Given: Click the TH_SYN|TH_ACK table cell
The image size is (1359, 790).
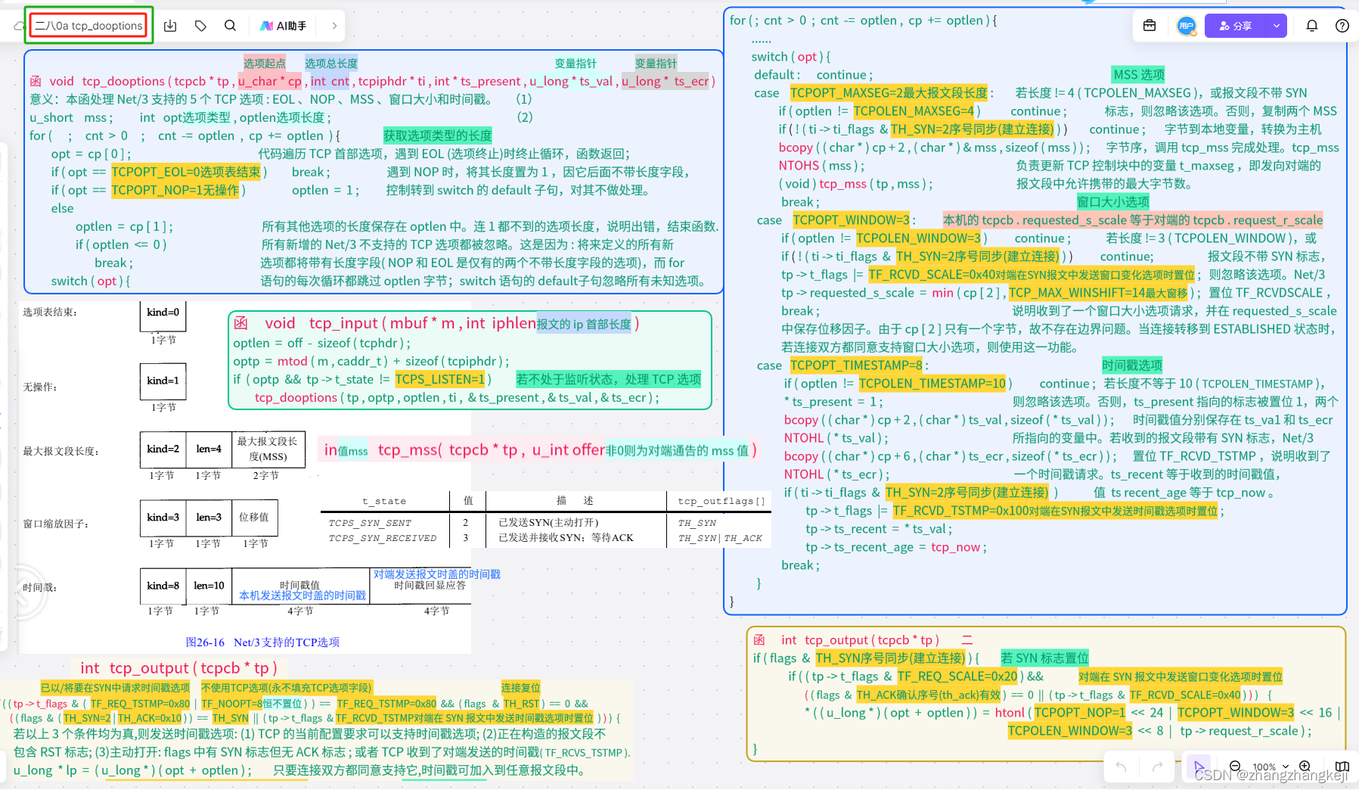Looking at the screenshot, I should (x=720, y=538).
